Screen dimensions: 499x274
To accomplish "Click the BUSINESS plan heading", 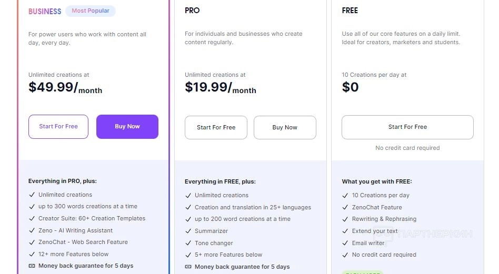I will 45,11.
